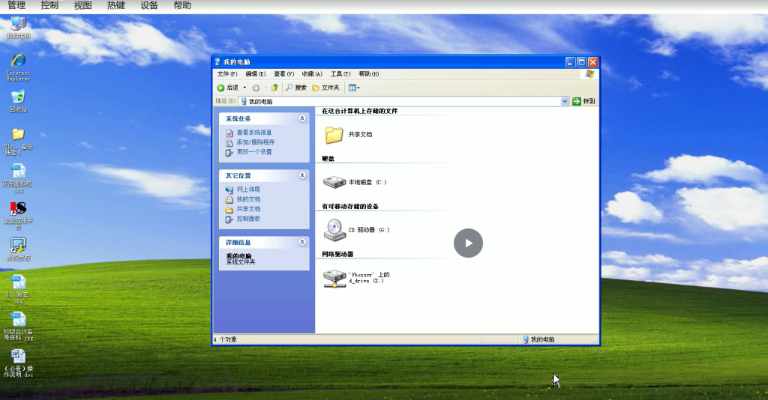Select the d_drive (Z:) network drive
Screen dimensions: 768x400
coord(356,278)
